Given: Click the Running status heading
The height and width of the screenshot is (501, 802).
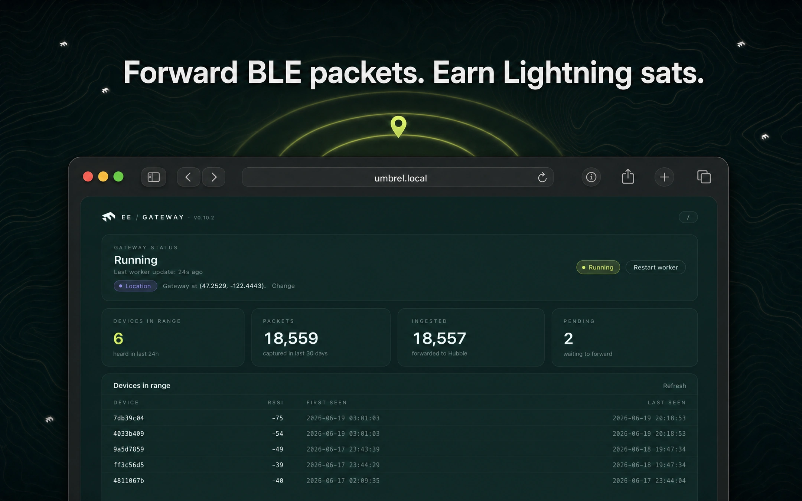Looking at the screenshot, I should click(136, 260).
